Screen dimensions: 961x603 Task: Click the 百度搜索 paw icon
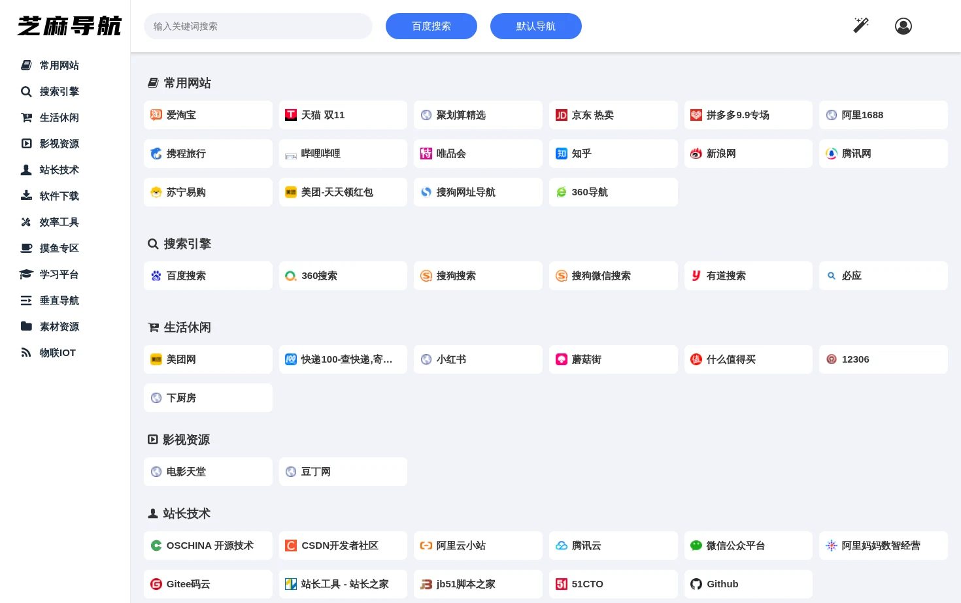(156, 276)
